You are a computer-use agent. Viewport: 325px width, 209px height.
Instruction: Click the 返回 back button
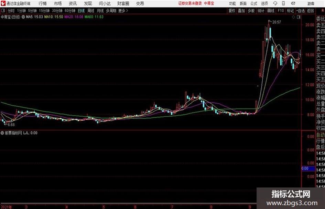310,11
